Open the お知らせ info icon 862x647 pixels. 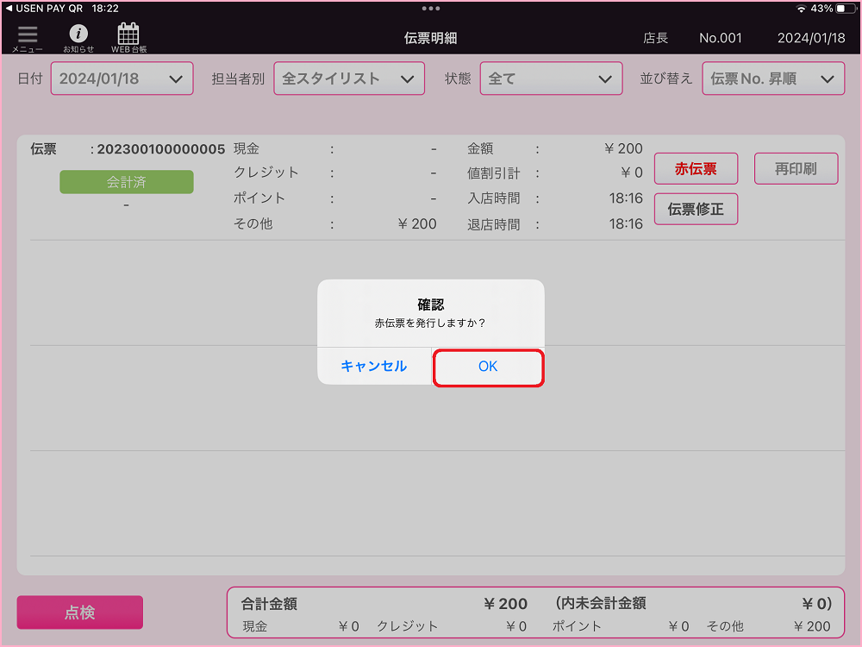point(78,36)
